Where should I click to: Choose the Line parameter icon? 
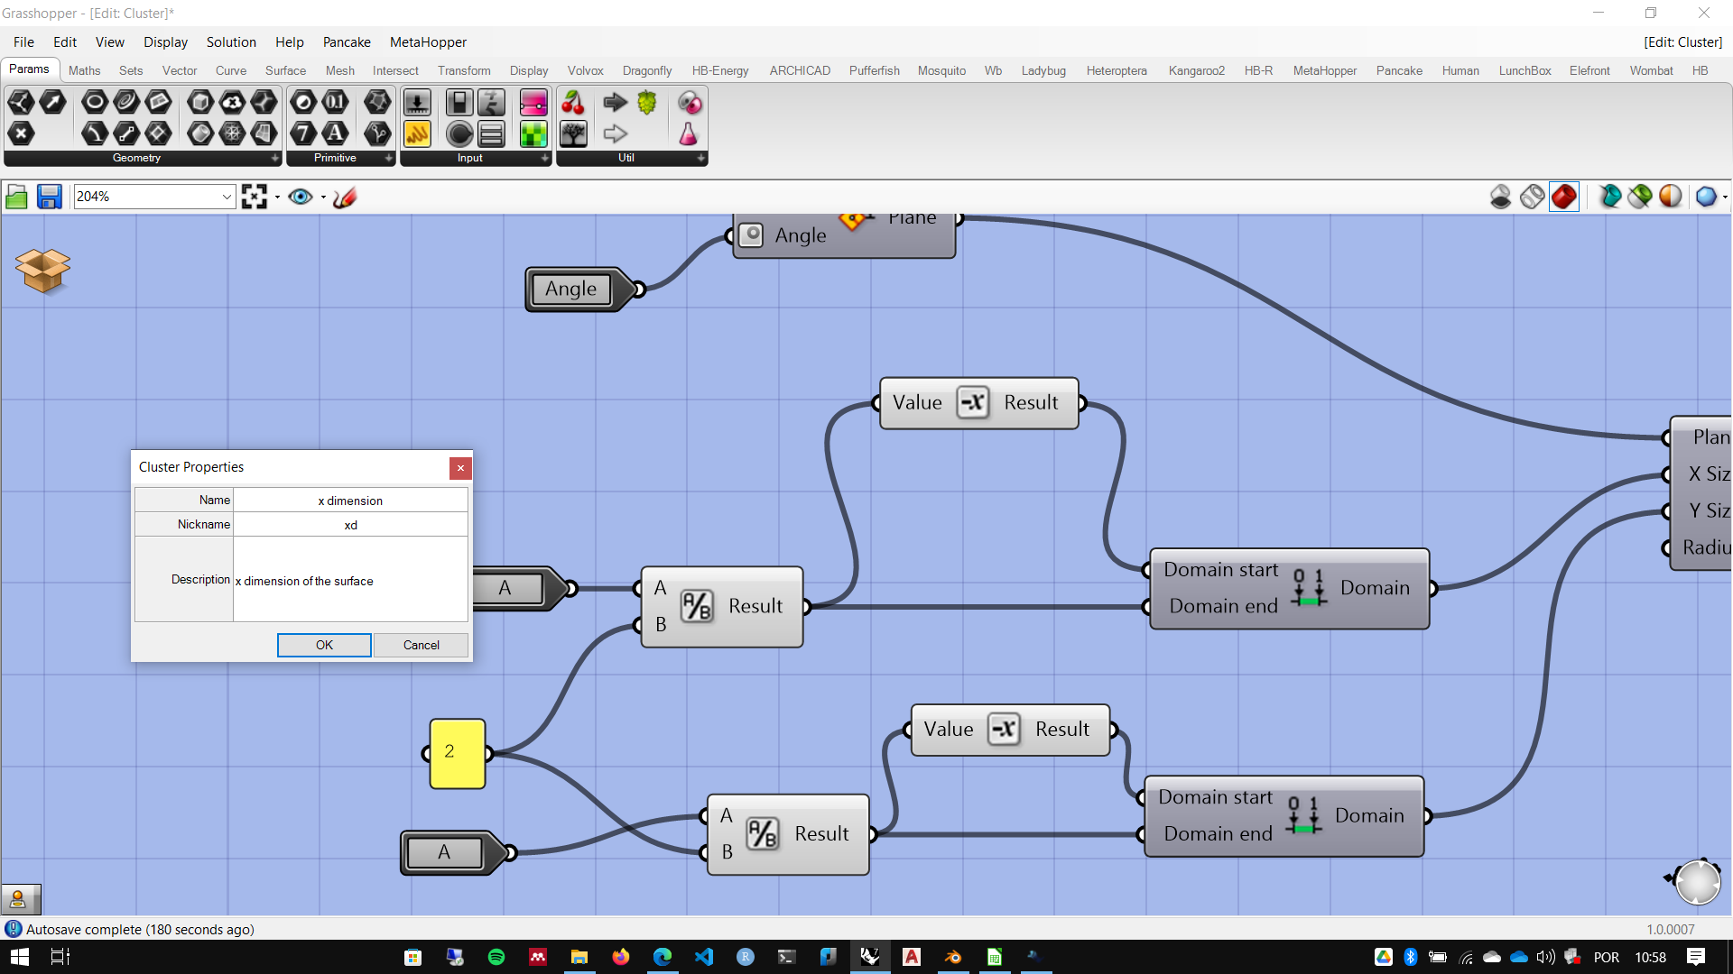pos(126,133)
